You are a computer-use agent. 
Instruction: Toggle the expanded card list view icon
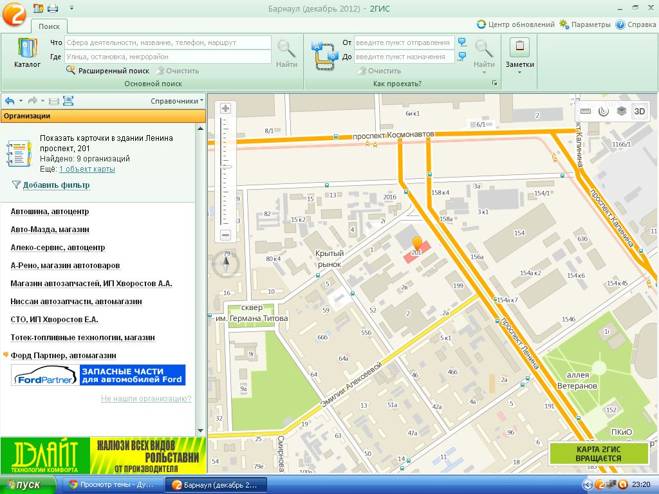tap(68, 101)
